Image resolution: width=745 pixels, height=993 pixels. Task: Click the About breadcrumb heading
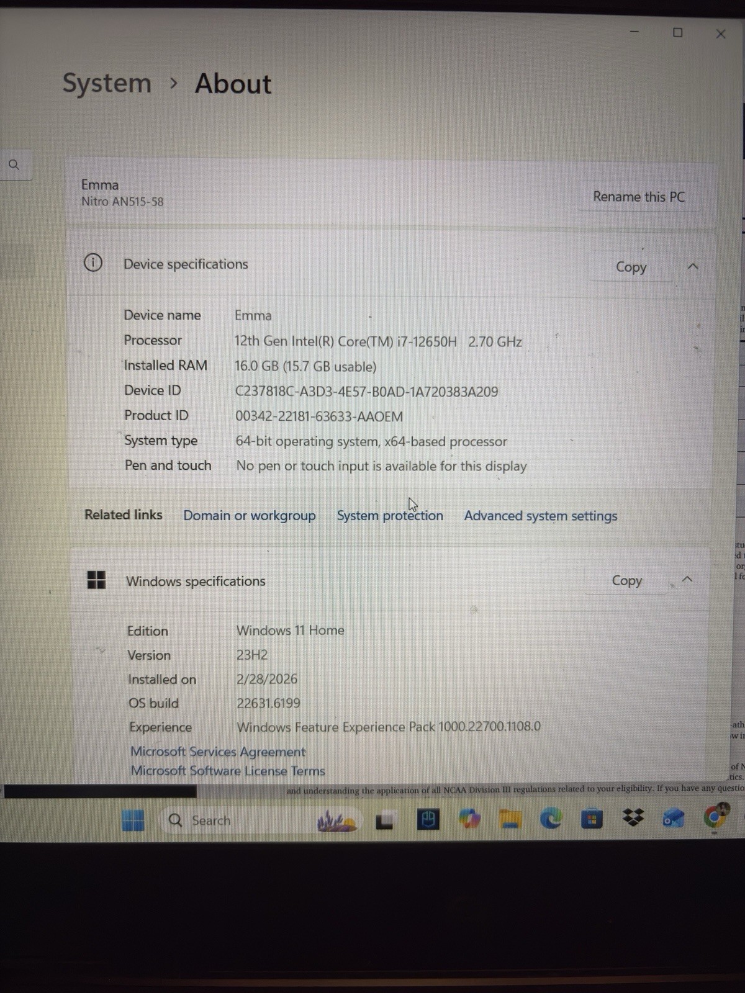tap(233, 84)
